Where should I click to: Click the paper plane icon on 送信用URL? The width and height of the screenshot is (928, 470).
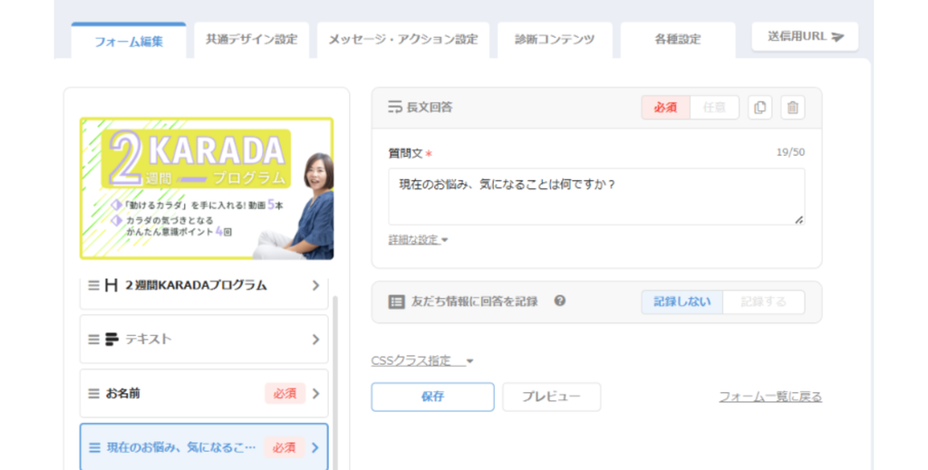point(836,36)
